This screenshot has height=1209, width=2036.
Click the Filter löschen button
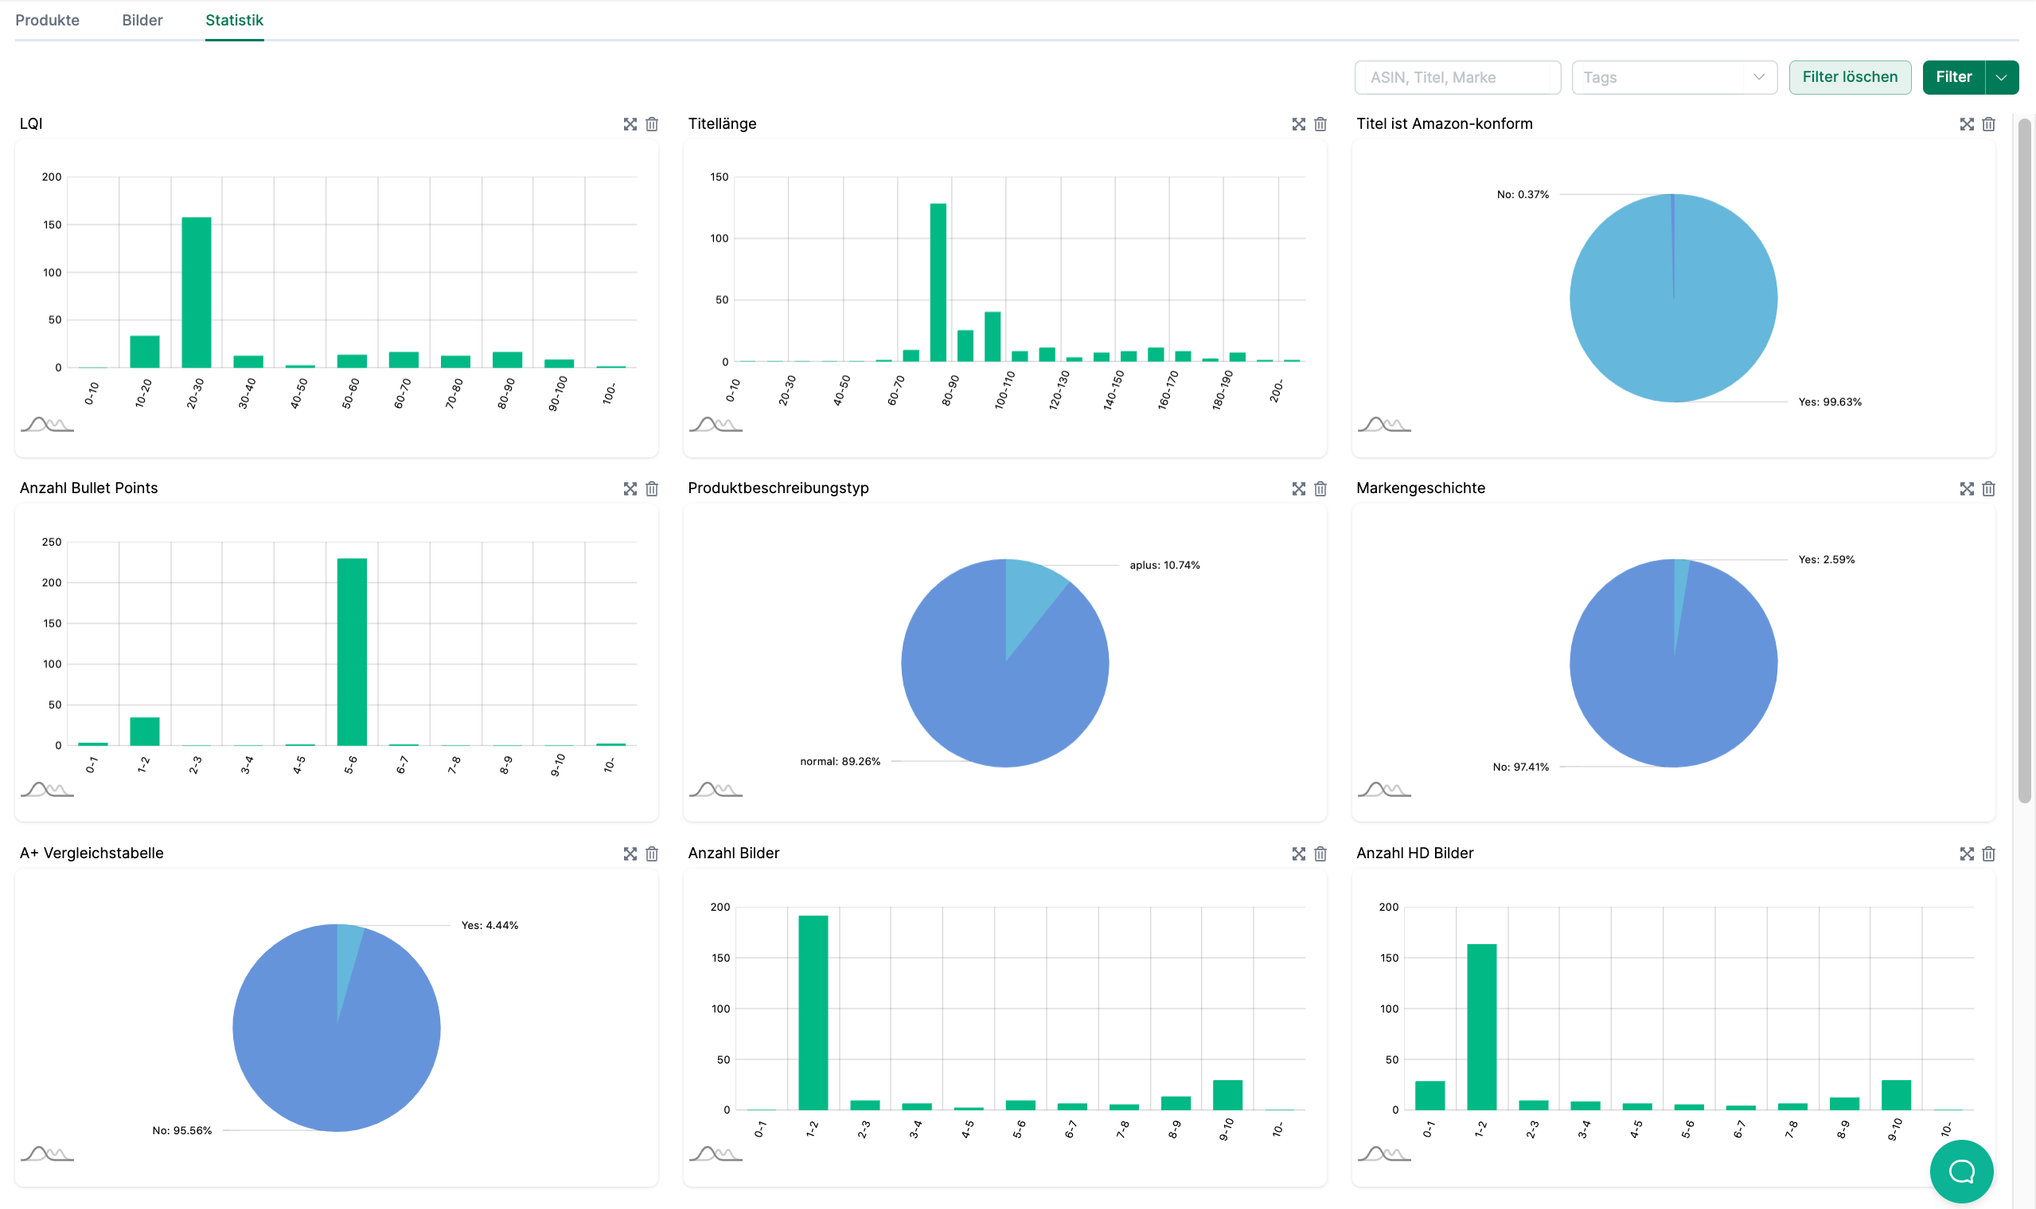pyautogui.click(x=1849, y=77)
